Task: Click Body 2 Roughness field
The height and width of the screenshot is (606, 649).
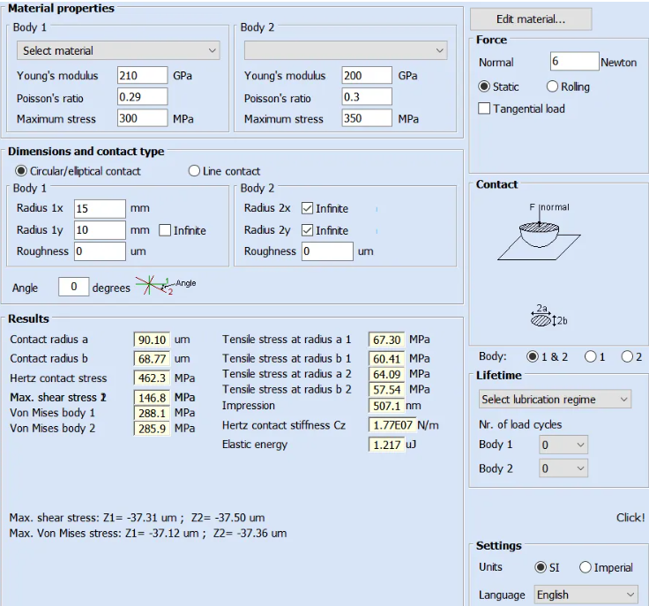Action: 327,251
